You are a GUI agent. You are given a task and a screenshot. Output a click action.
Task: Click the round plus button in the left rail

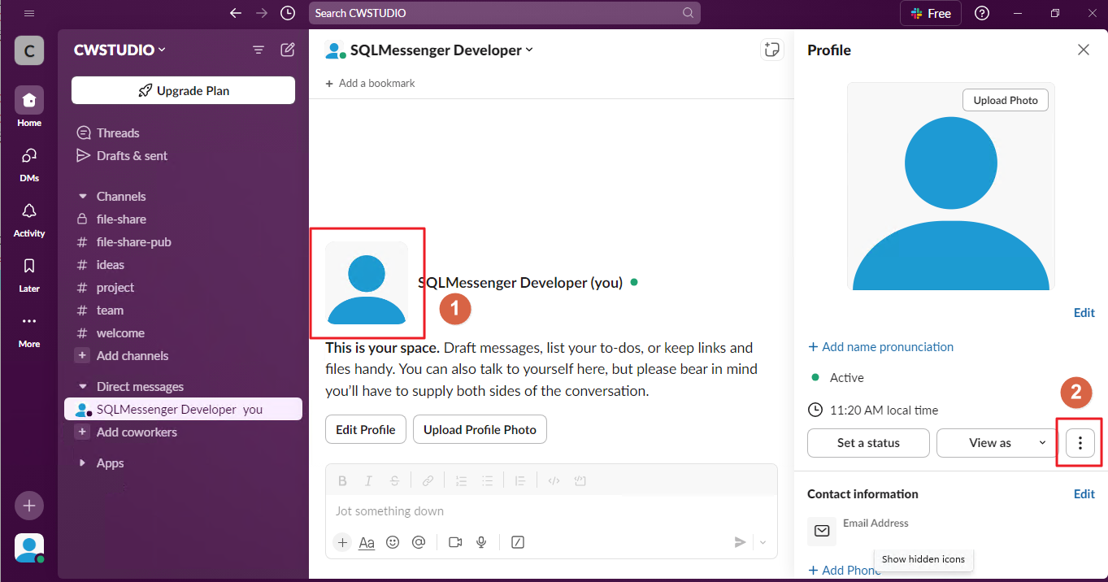(x=29, y=506)
